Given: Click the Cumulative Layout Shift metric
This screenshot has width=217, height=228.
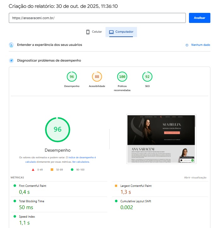Looking at the screenshot, I should click(x=135, y=201).
